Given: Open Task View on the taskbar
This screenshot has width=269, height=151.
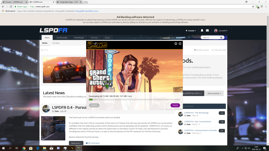Looking at the screenshot, I should point(17,148).
